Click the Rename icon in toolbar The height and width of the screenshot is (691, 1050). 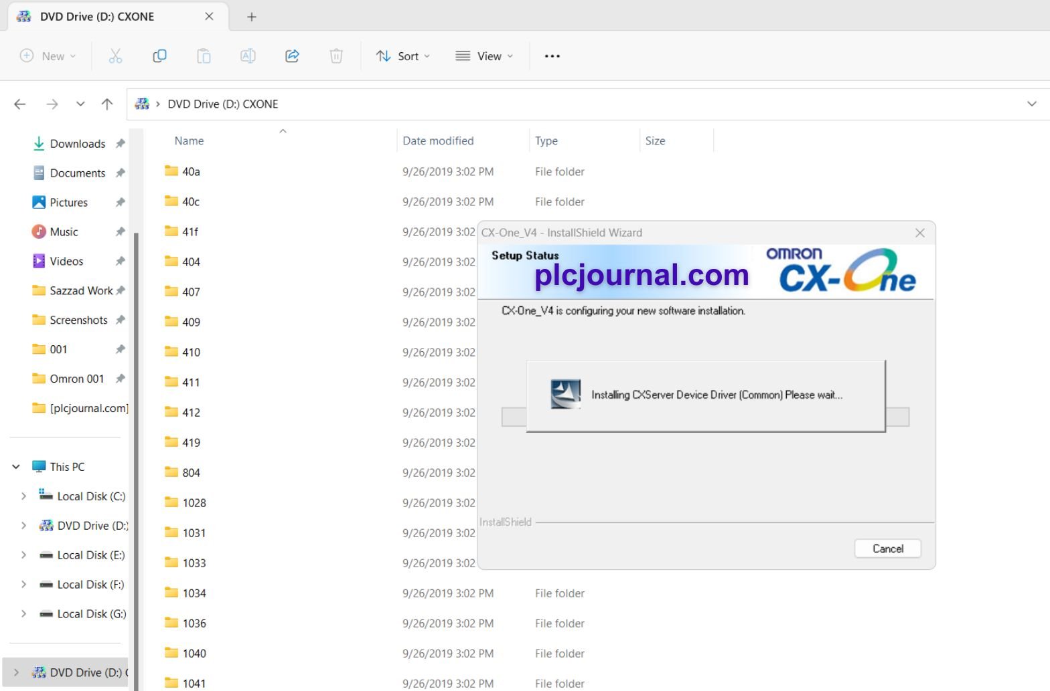tap(248, 56)
